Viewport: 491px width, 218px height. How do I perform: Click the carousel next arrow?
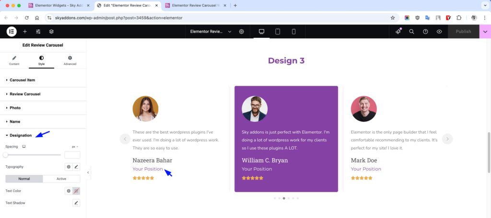click(447, 139)
